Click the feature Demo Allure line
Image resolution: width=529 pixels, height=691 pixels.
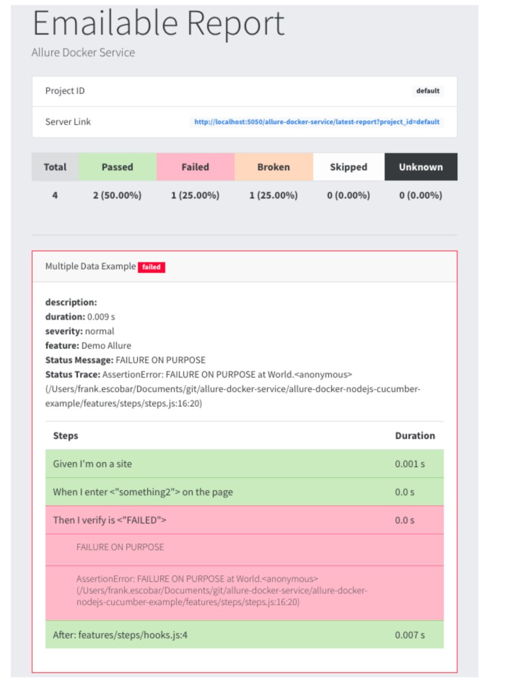(89, 345)
